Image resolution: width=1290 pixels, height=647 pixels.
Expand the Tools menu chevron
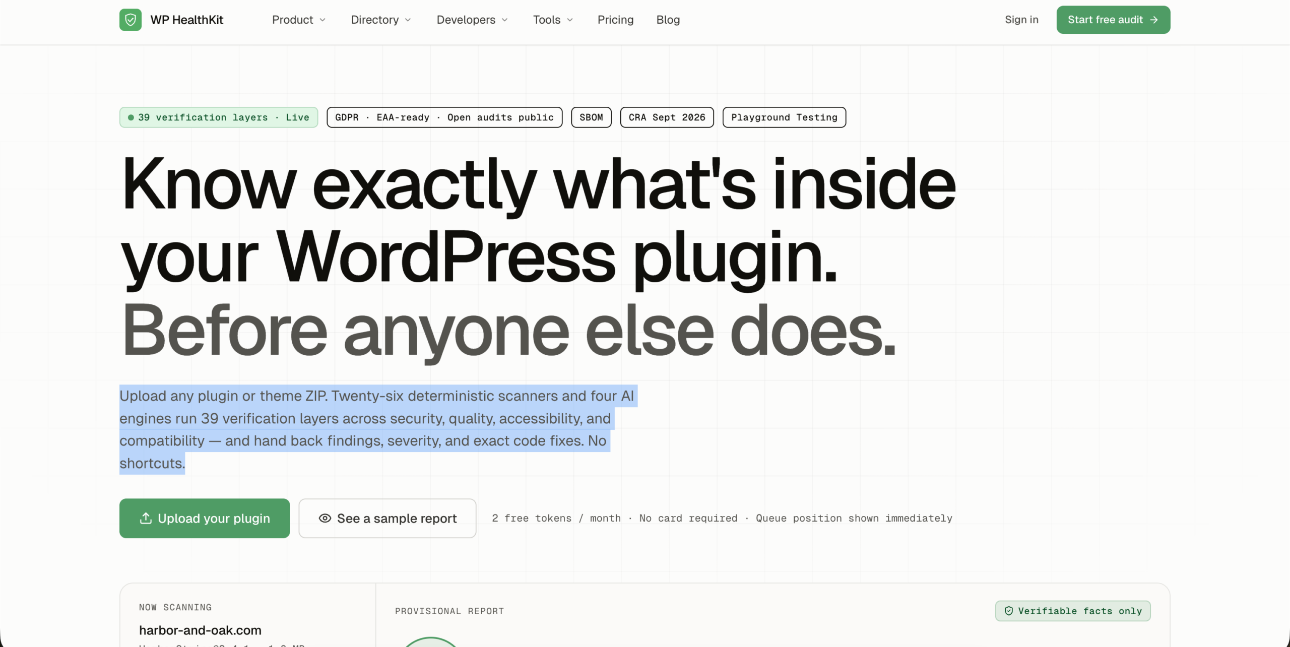[570, 20]
